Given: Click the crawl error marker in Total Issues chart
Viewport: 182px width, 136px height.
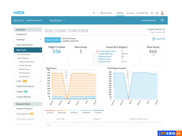Looking at the screenshot, I should tap(67, 99).
